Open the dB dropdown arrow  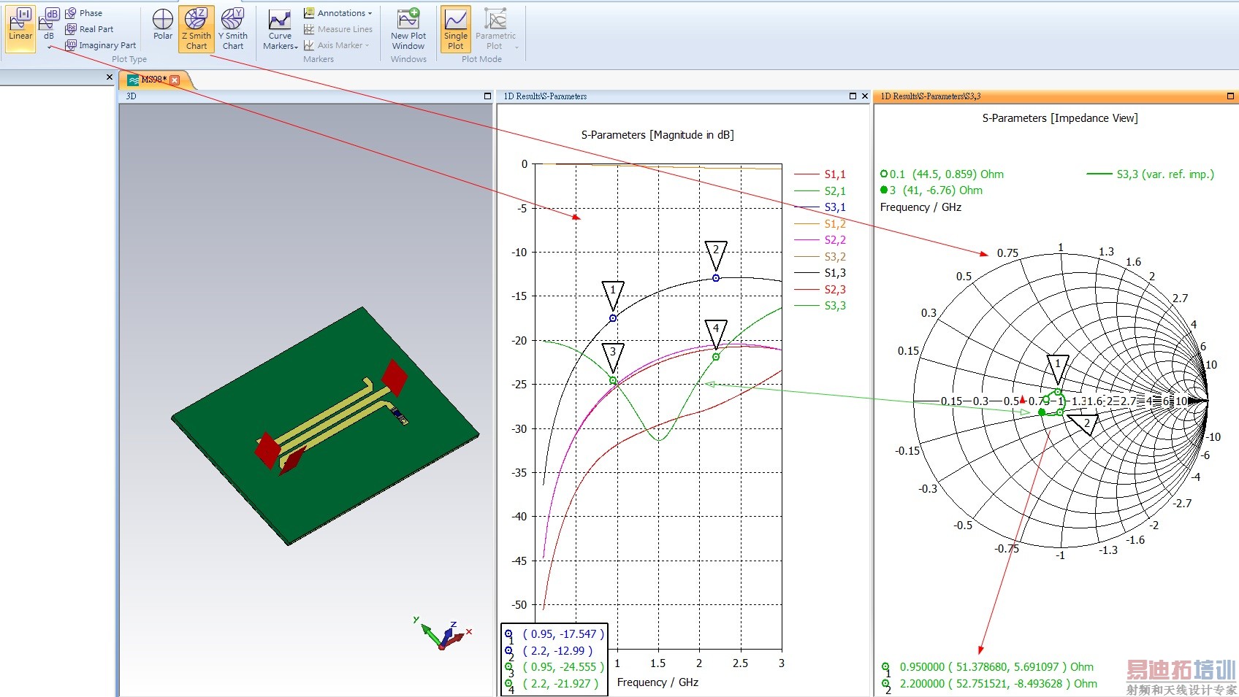(x=49, y=47)
